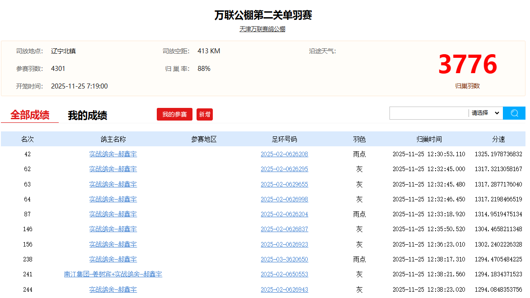530x298 pixels.
Task: Open owner link 南江集团-姜树宾+实战鸽舍-郝鑫宇
Action: tap(113, 274)
